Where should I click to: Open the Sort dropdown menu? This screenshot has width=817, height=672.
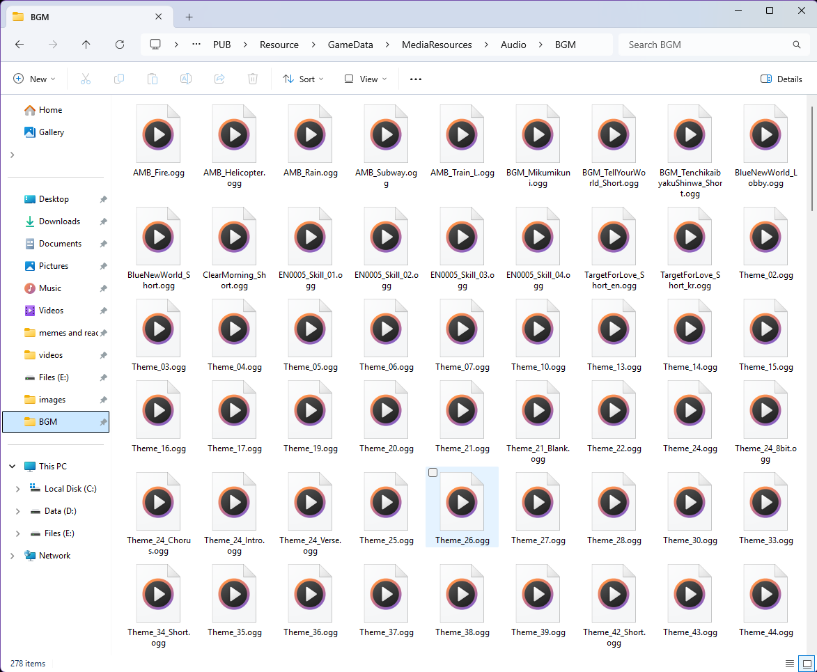pos(303,79)
